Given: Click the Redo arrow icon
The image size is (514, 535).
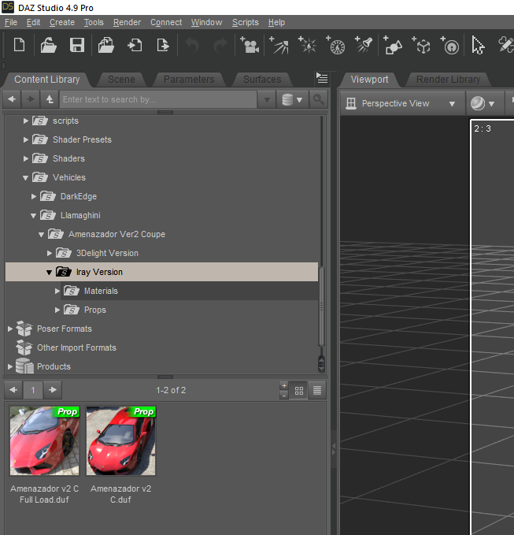Looking at the screenshot, I should (220, 46).
